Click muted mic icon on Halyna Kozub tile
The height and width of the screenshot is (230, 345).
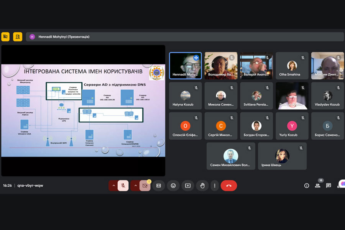[x=196, y=88]
